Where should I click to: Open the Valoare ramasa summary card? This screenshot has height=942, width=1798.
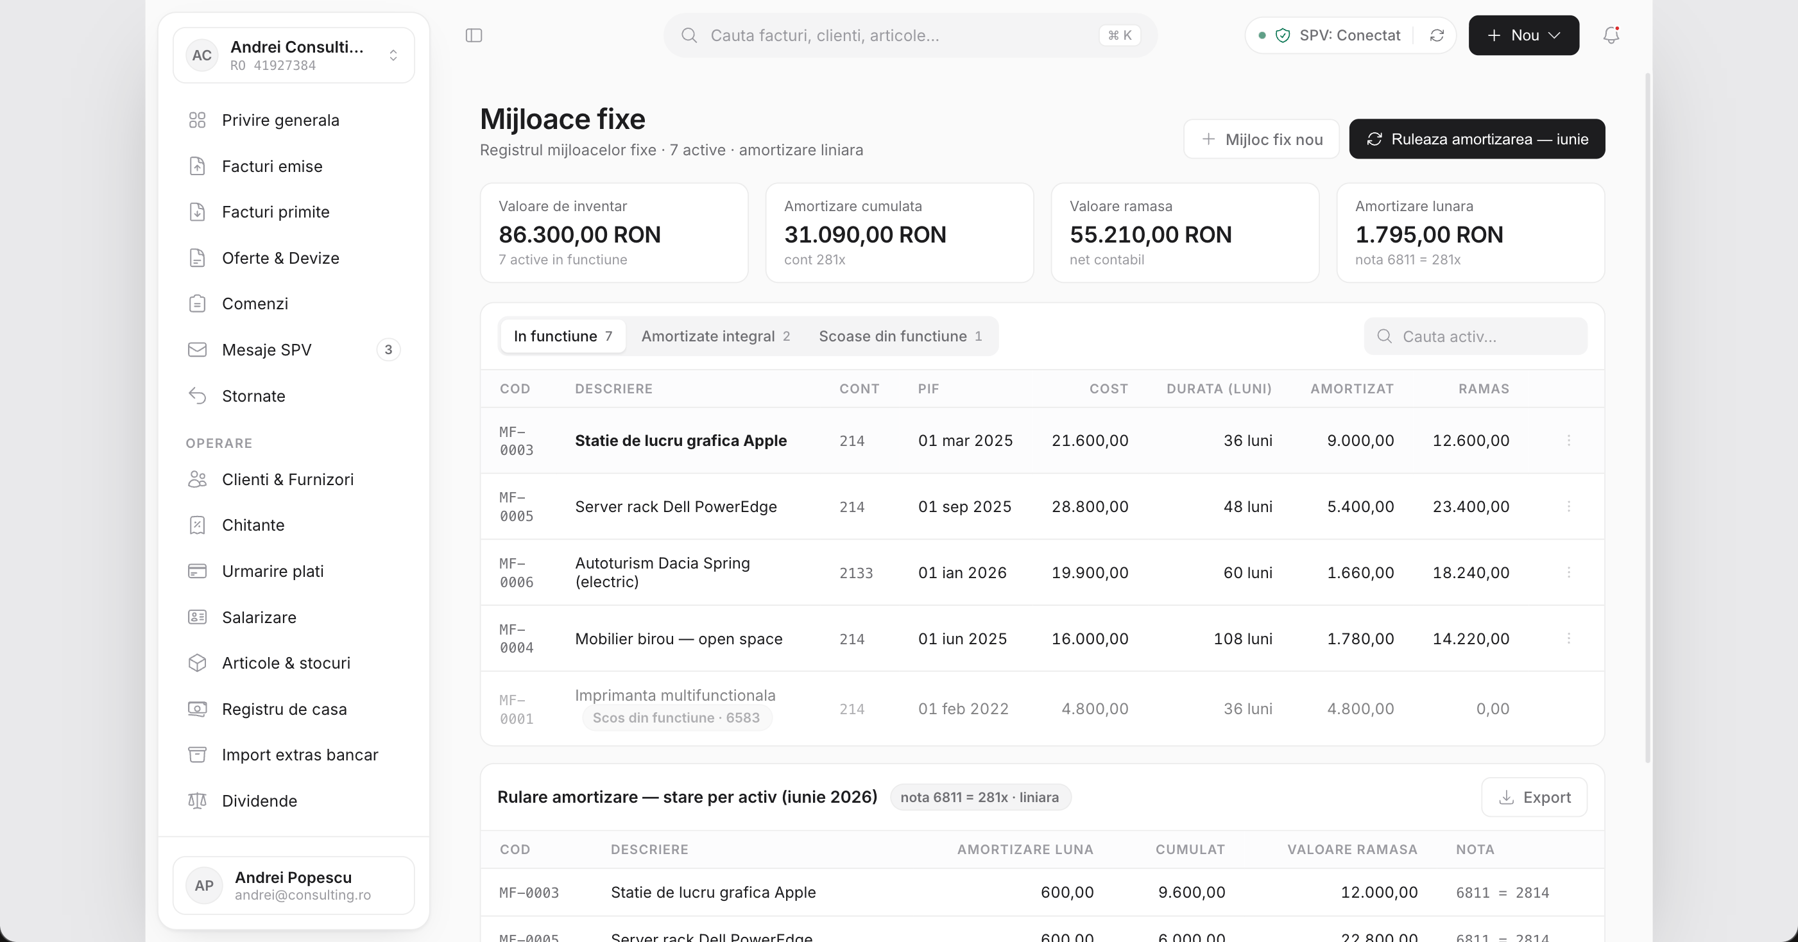(x=1185, y=233)
